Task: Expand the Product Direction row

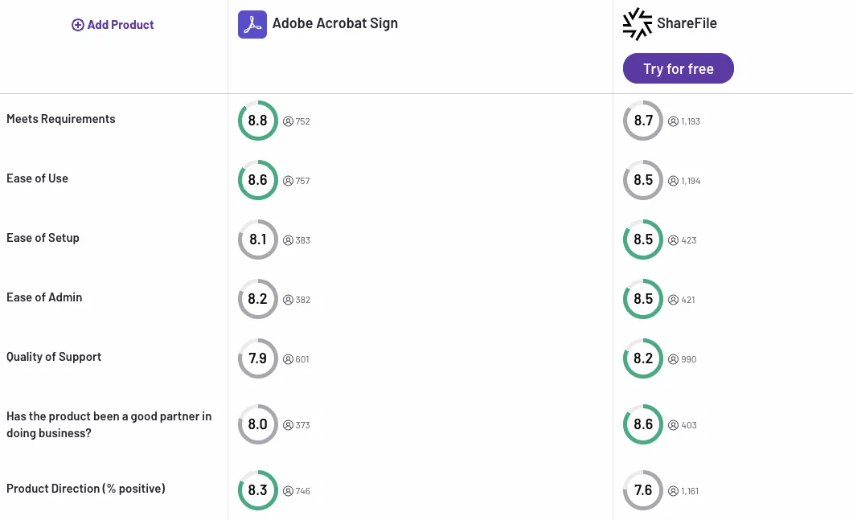Action: 85,488
